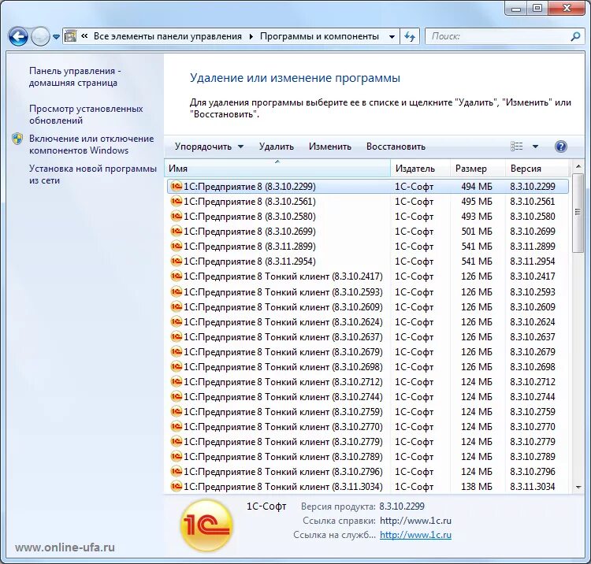
Task: Sort list by the Имя column header
Action: (x=277, y=168)
